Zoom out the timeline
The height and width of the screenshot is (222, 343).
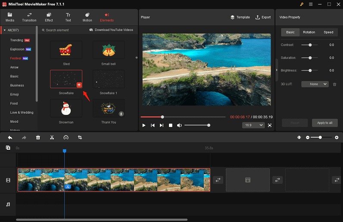[308, 137]
